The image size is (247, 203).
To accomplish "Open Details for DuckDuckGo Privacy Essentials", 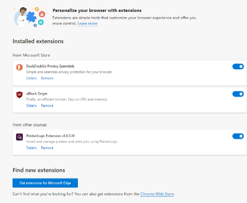I will [x=31, y=78].
